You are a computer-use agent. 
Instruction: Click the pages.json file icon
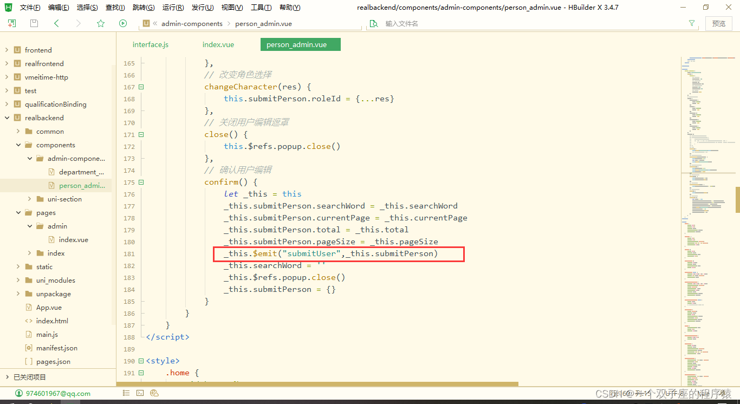(x=29, y=361)
